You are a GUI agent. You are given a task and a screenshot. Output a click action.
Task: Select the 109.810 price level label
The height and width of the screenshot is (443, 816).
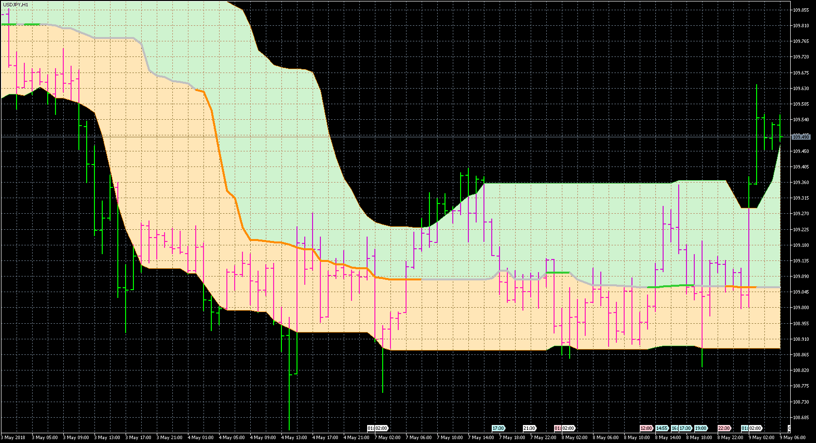tap(801, 26)
